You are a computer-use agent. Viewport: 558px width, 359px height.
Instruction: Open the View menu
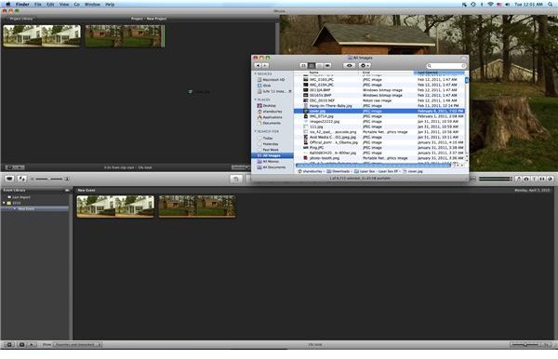tap(64, 5)
